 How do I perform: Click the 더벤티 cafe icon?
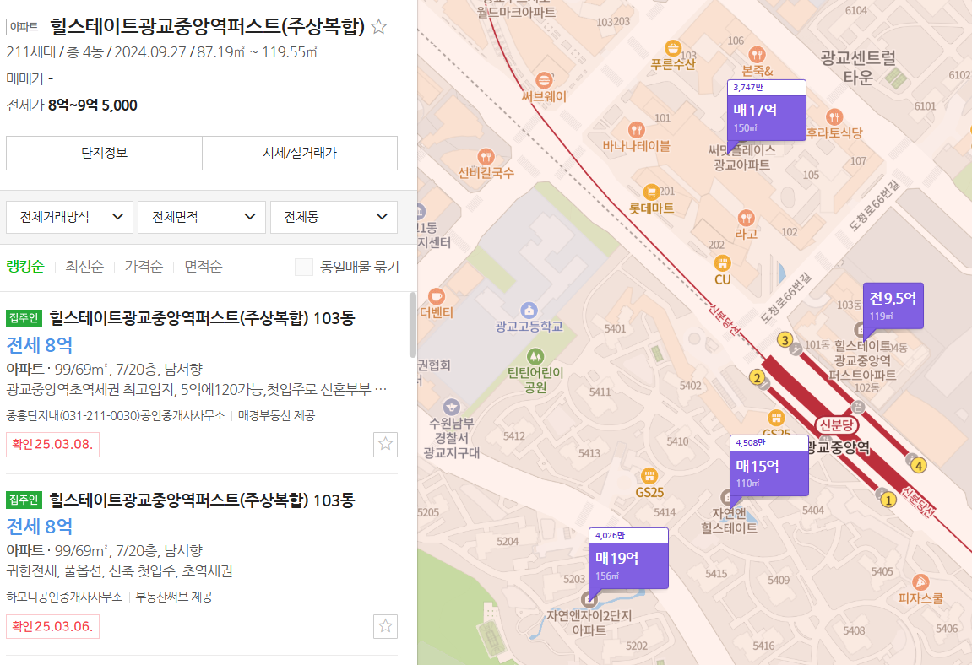(436, 296)
